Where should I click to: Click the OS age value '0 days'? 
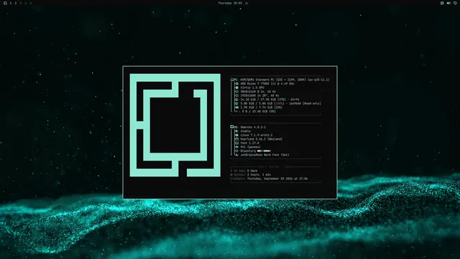(x=252, y=171)
